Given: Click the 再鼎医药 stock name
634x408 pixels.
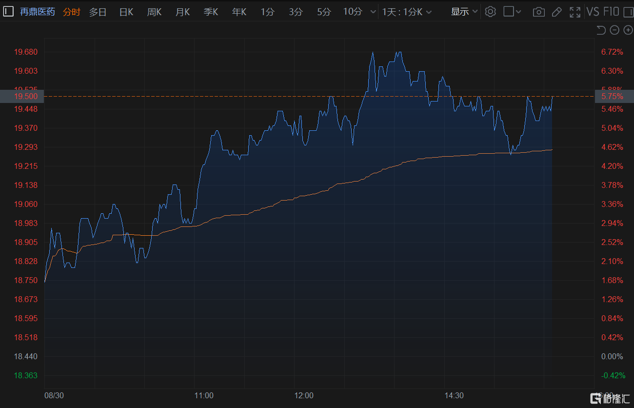Looking at the screenshot, I should 38,12.
